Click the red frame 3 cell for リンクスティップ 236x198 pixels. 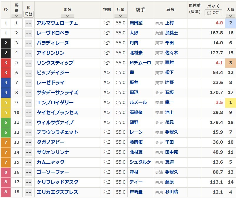(6, 63)
